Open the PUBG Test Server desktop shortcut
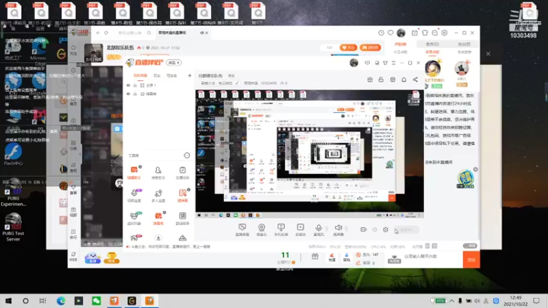The image size is (548, 308). tap(13, 227)
